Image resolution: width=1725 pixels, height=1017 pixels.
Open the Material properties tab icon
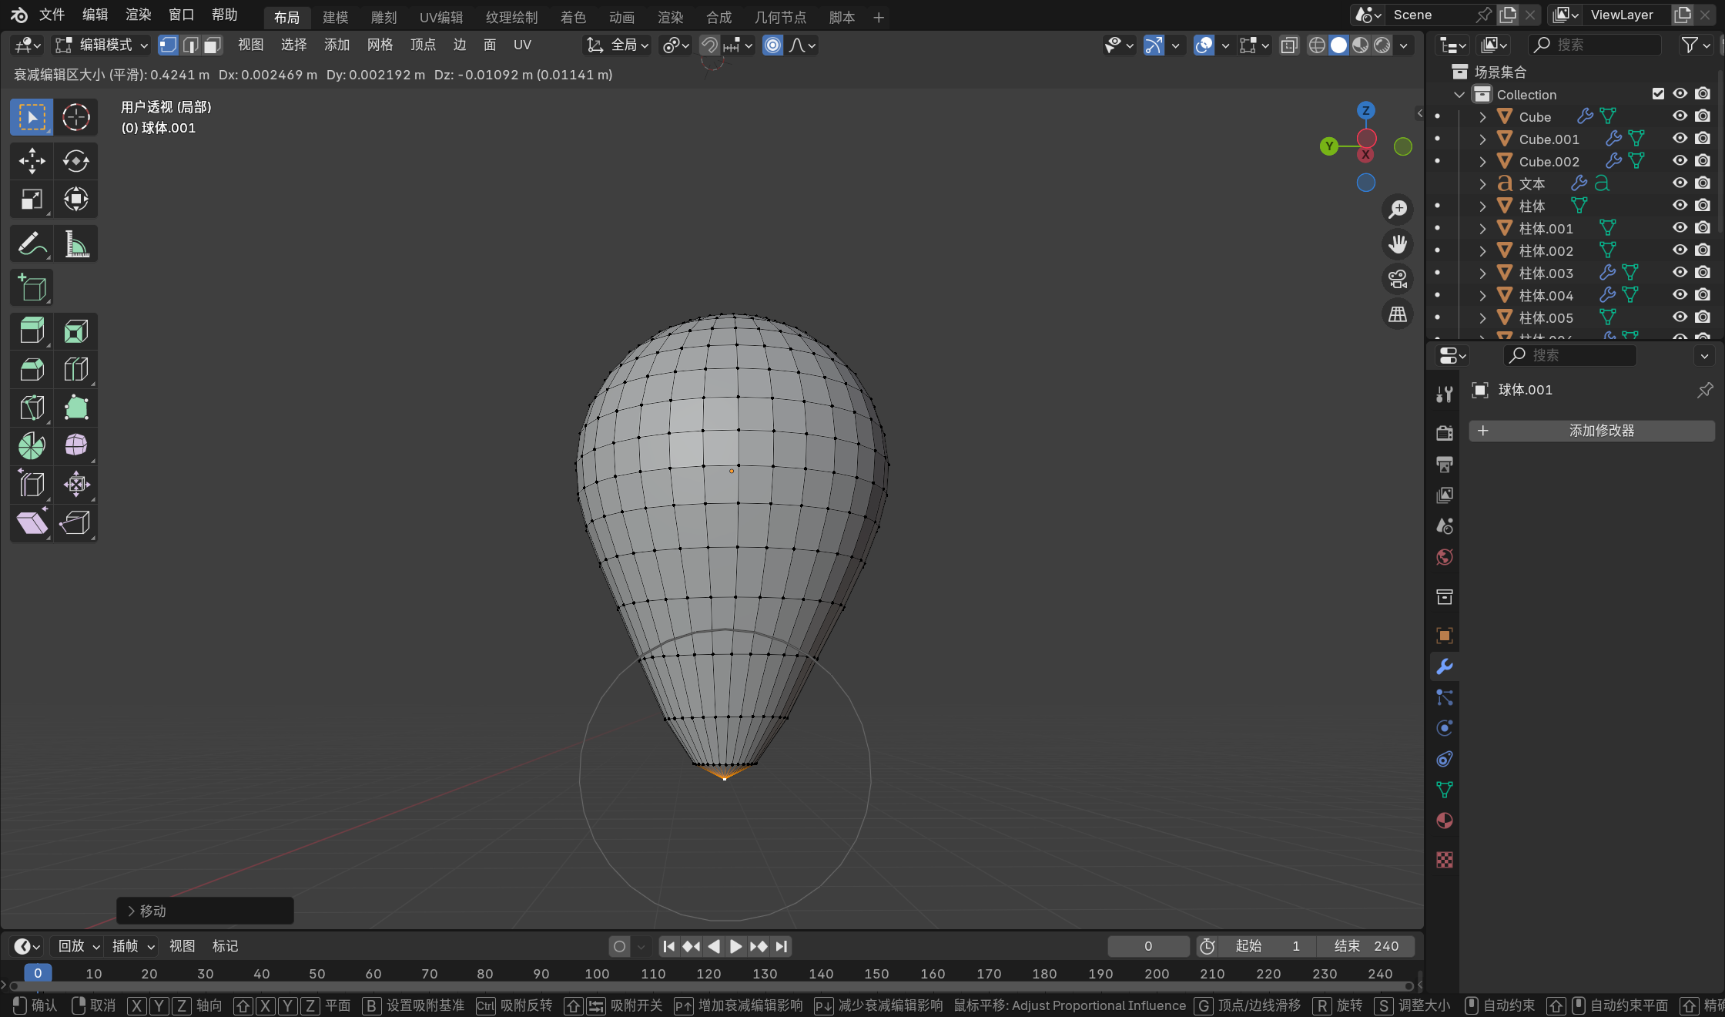[1445, 821]
